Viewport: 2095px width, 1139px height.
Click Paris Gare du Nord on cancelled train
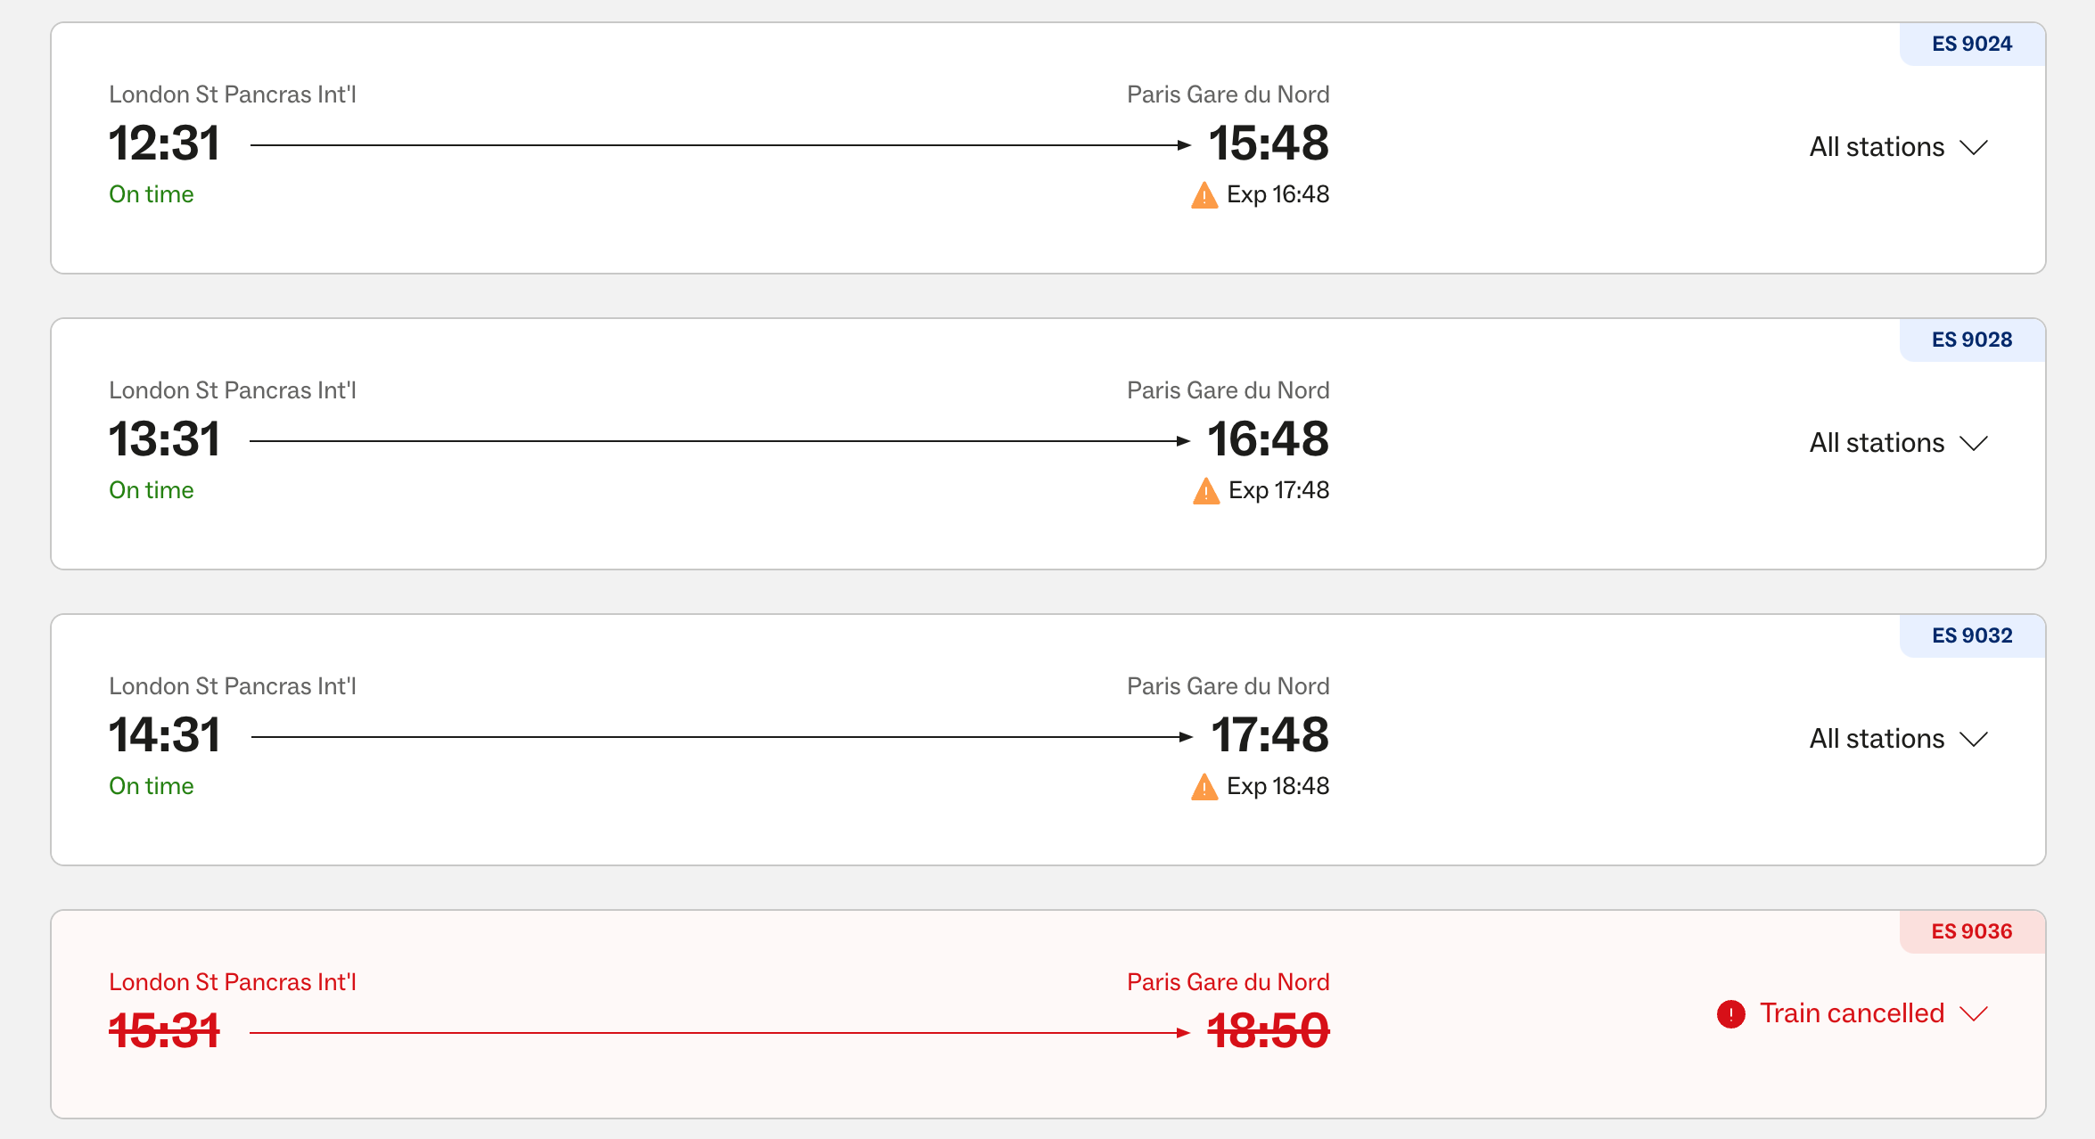click(x=1228, y=982)
